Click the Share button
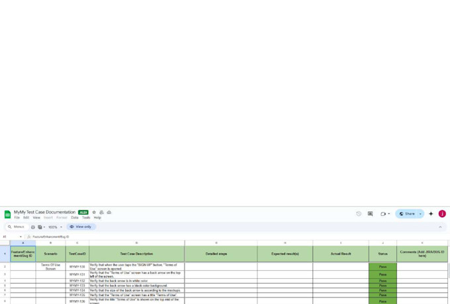 pos(407,214)
